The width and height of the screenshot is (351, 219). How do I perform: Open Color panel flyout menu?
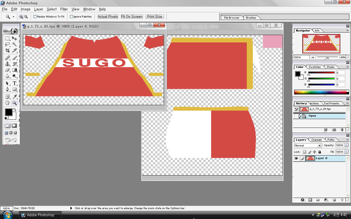[x=348, y=67]
